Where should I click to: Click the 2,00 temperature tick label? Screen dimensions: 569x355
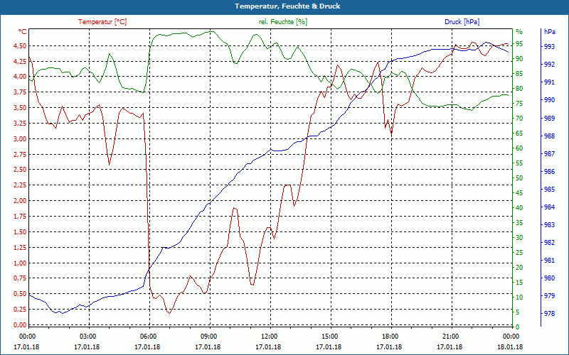click(19, 201)
